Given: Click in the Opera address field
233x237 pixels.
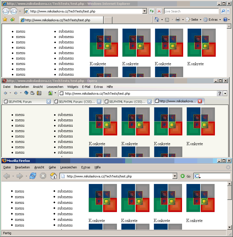Looking at the screenshot, I should (138, 94).
